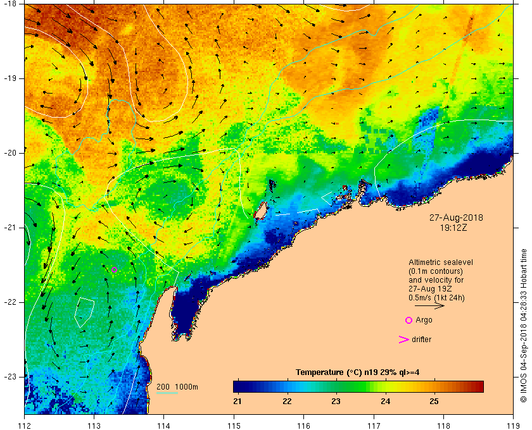Viewport: 532px width, 430px height.
Task: Click the 'and velocity for' legend line
Action: 436,280
